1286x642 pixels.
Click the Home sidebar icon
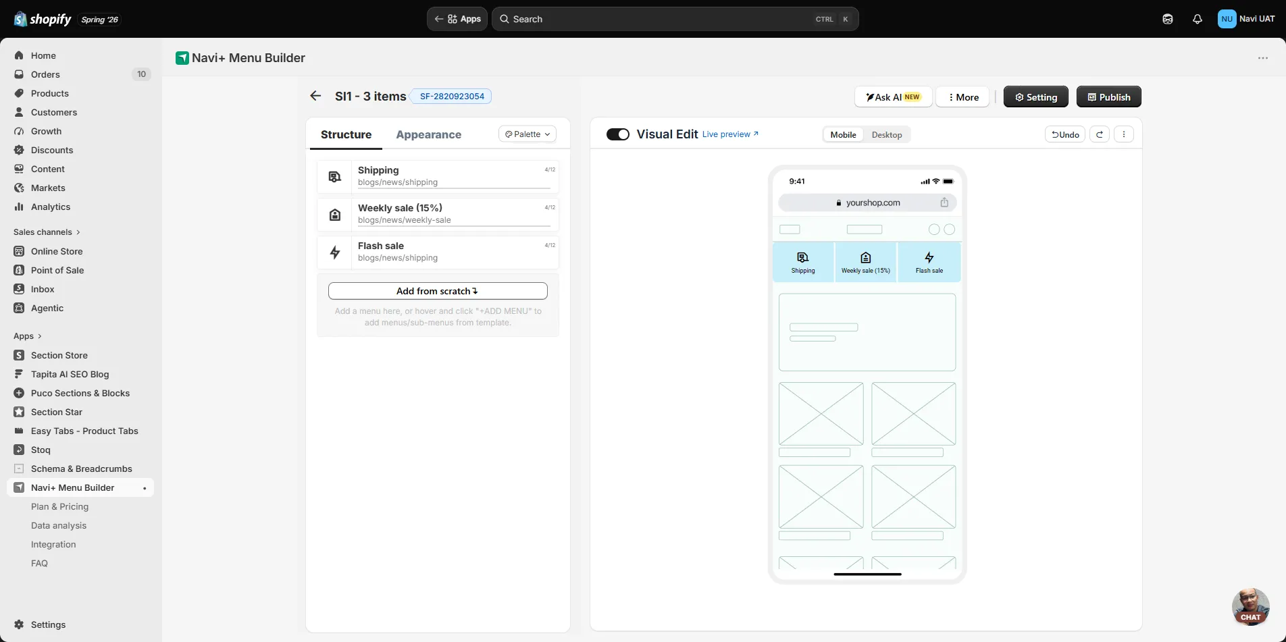[19, 55]
